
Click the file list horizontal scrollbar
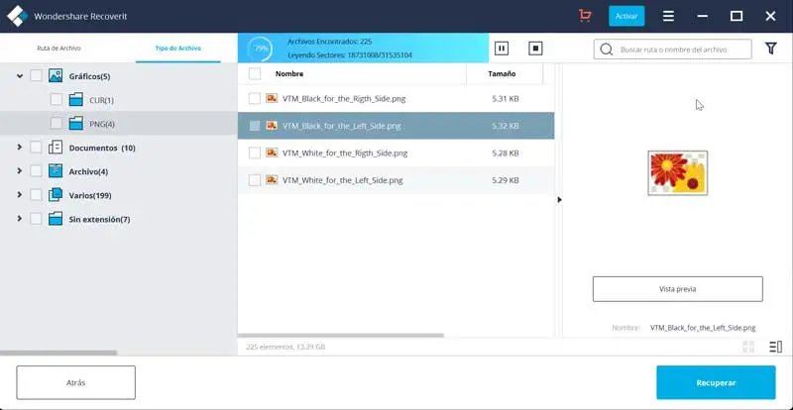point(341,335)
